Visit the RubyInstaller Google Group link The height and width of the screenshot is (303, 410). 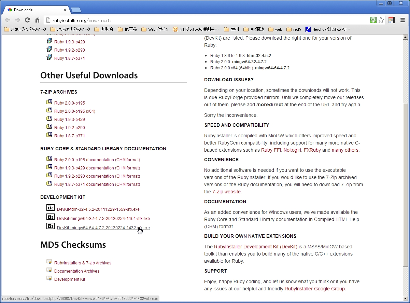tap(315, 289)
